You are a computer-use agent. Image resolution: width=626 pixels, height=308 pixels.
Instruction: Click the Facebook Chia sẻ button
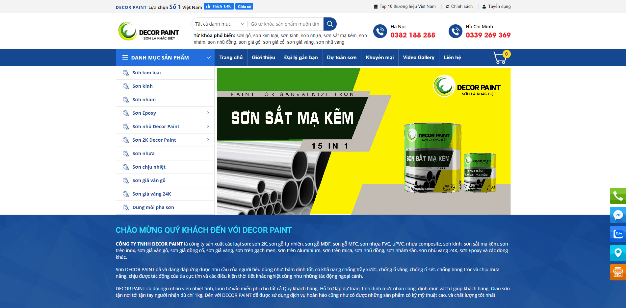click(244, 6)
